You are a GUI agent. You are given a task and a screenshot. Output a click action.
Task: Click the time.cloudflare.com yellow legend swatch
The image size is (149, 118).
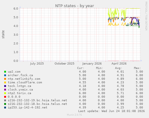point(5,82)
